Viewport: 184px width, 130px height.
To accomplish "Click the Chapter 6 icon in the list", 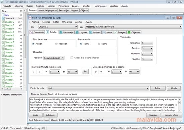I will point(3,35).
